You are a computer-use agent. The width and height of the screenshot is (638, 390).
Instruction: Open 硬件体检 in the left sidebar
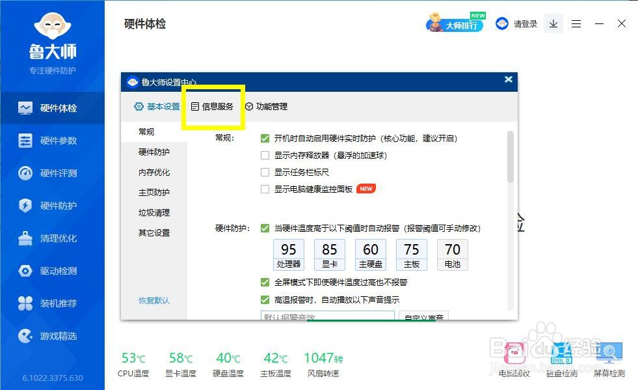coord(52,108)
